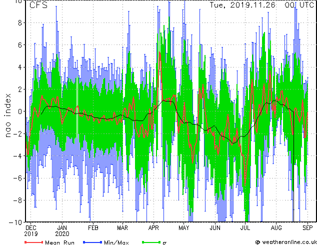Screen dimensions: 317x245
Task: Click the copyright symbol before weatheronline
Action: pyautogui.click(x=257, y=242)
